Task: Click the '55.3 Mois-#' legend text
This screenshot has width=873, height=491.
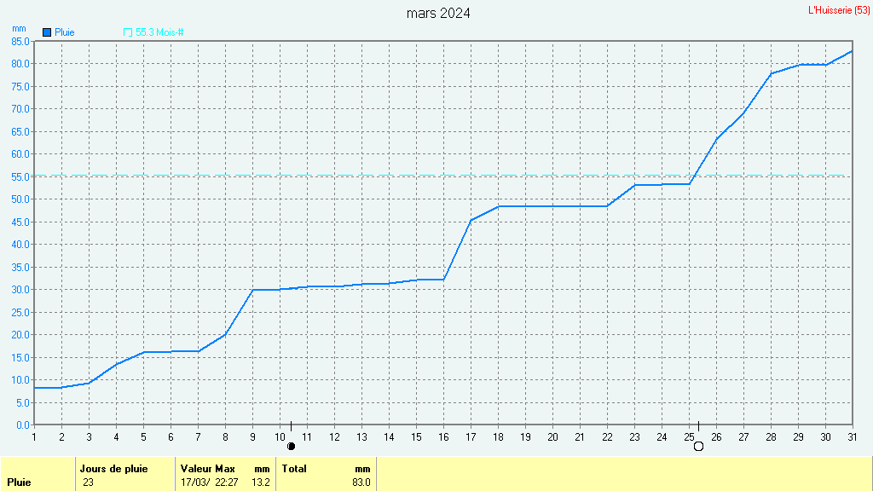Action: coord(159,32)
